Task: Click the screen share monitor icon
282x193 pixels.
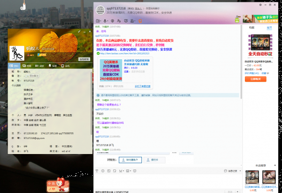Action: (x=126, y=21)
